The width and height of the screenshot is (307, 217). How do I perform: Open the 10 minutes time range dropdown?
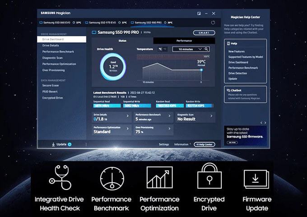point(190,49)
